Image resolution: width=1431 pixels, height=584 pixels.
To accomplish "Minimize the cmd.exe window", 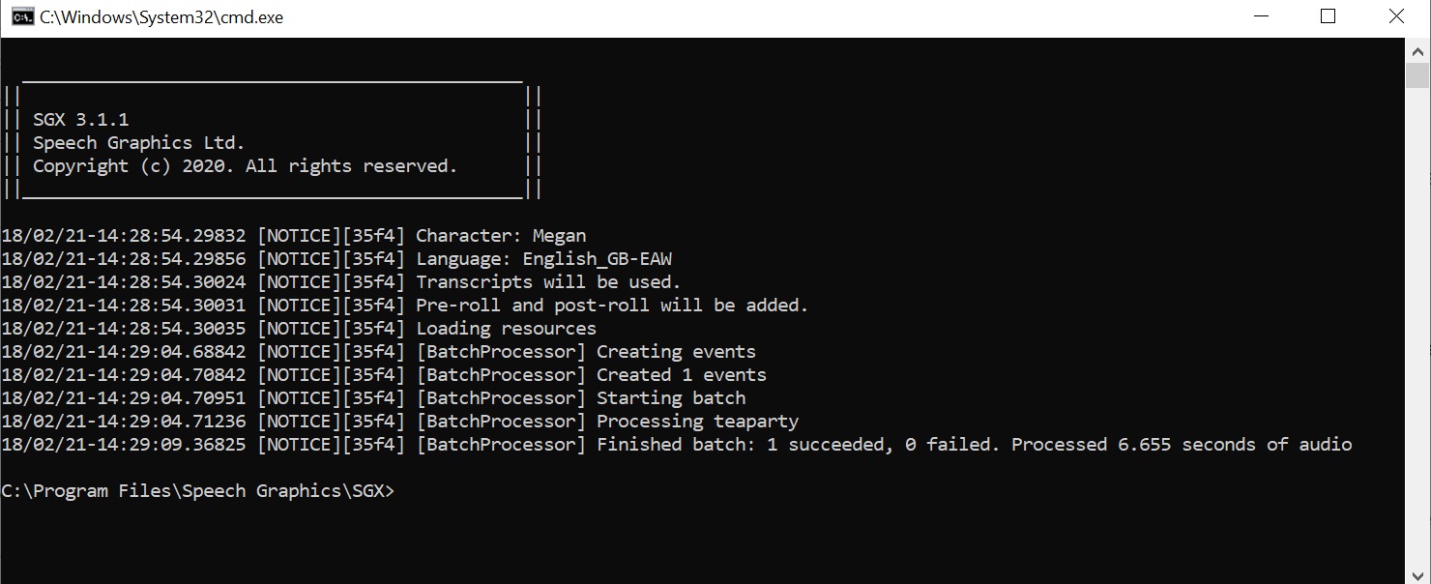I will click(1261, 17).
